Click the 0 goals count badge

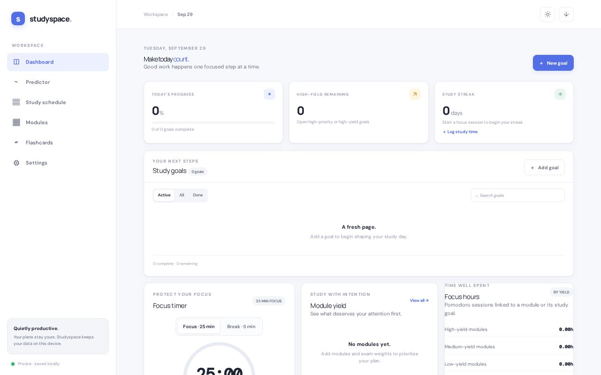point(198,172)
